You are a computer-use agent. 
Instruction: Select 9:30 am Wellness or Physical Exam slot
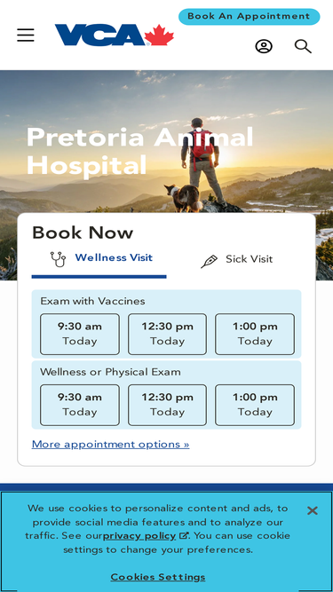pyautogui.click(x=80, y=405)
